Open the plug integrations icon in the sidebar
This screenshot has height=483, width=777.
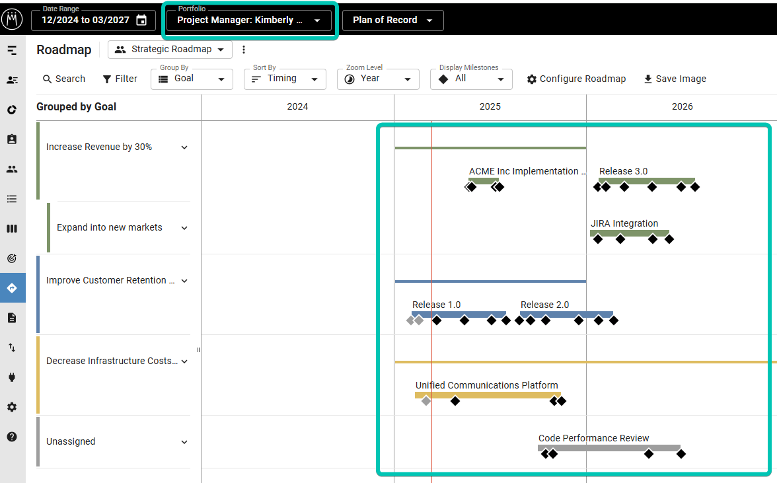pyautogui.click(x=12, y=377)
